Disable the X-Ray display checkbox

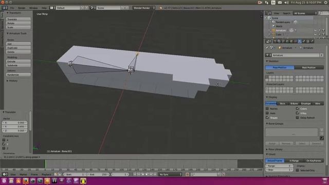297,113
